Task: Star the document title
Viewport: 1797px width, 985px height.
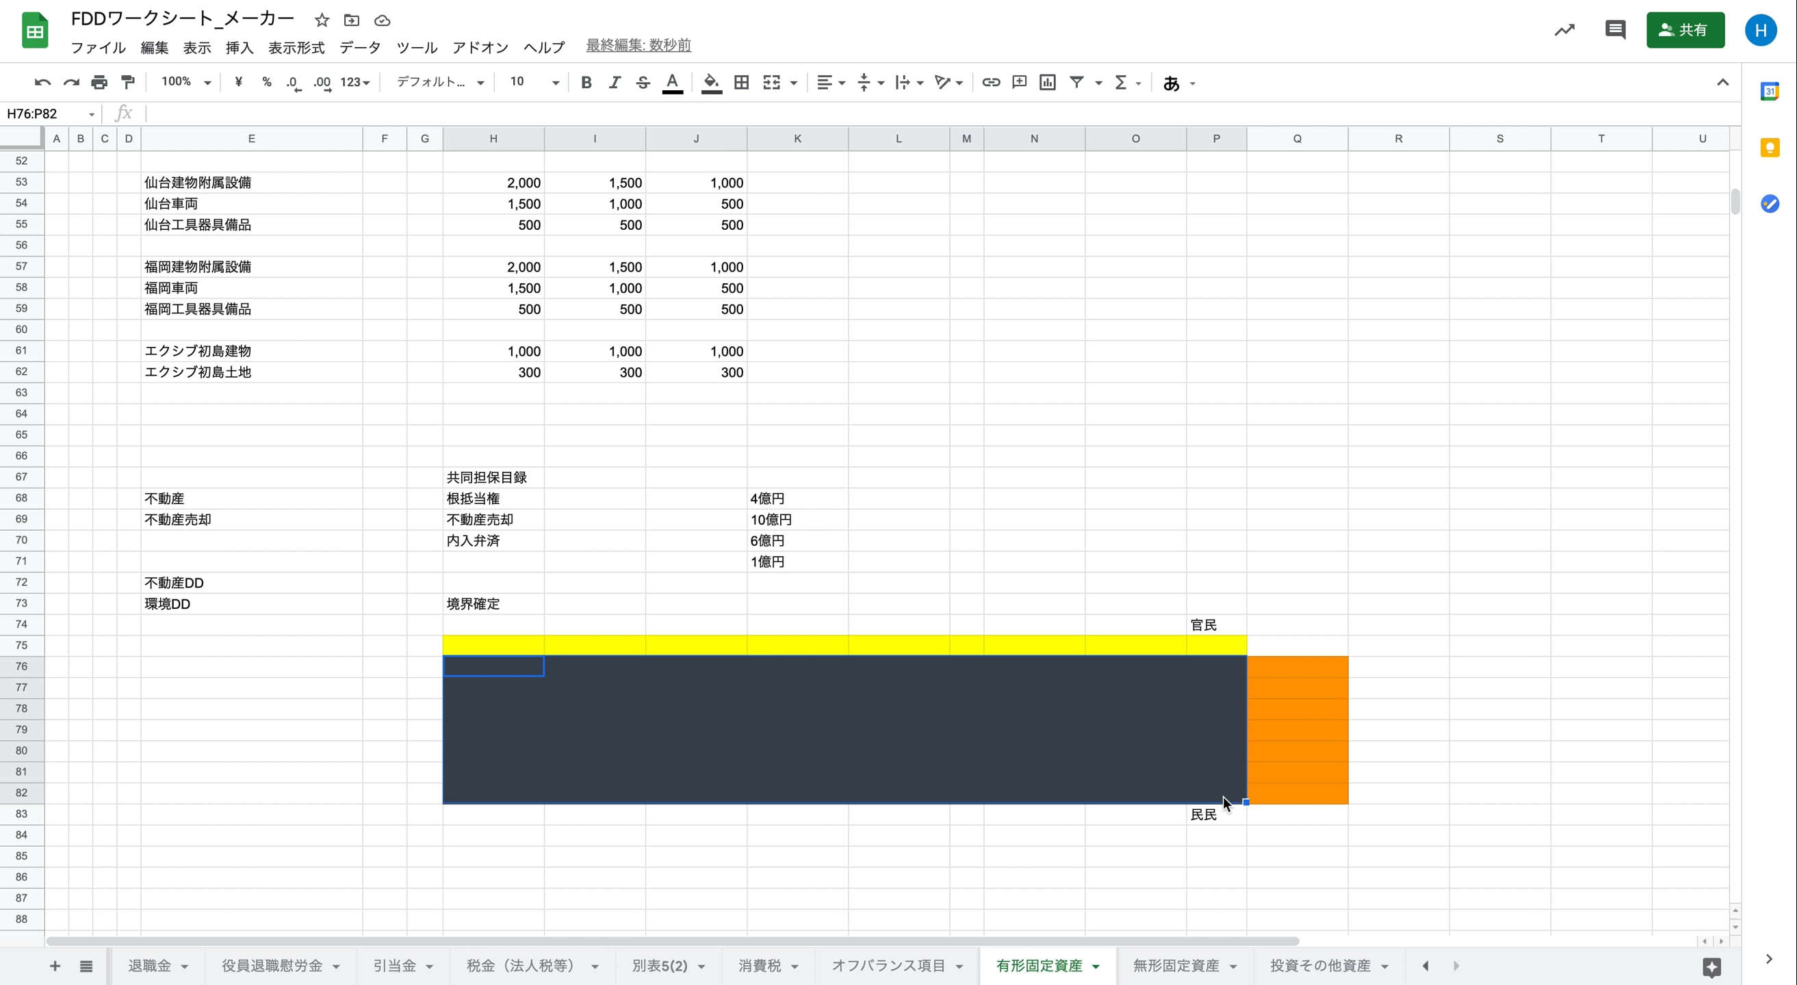Action: pos(322,21)
